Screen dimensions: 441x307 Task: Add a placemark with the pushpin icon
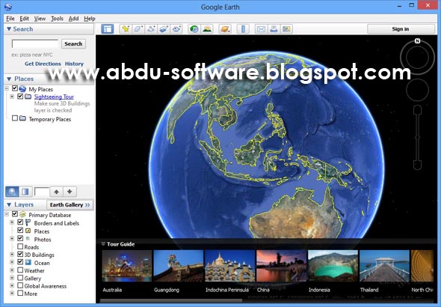click(x=126, y=29)
